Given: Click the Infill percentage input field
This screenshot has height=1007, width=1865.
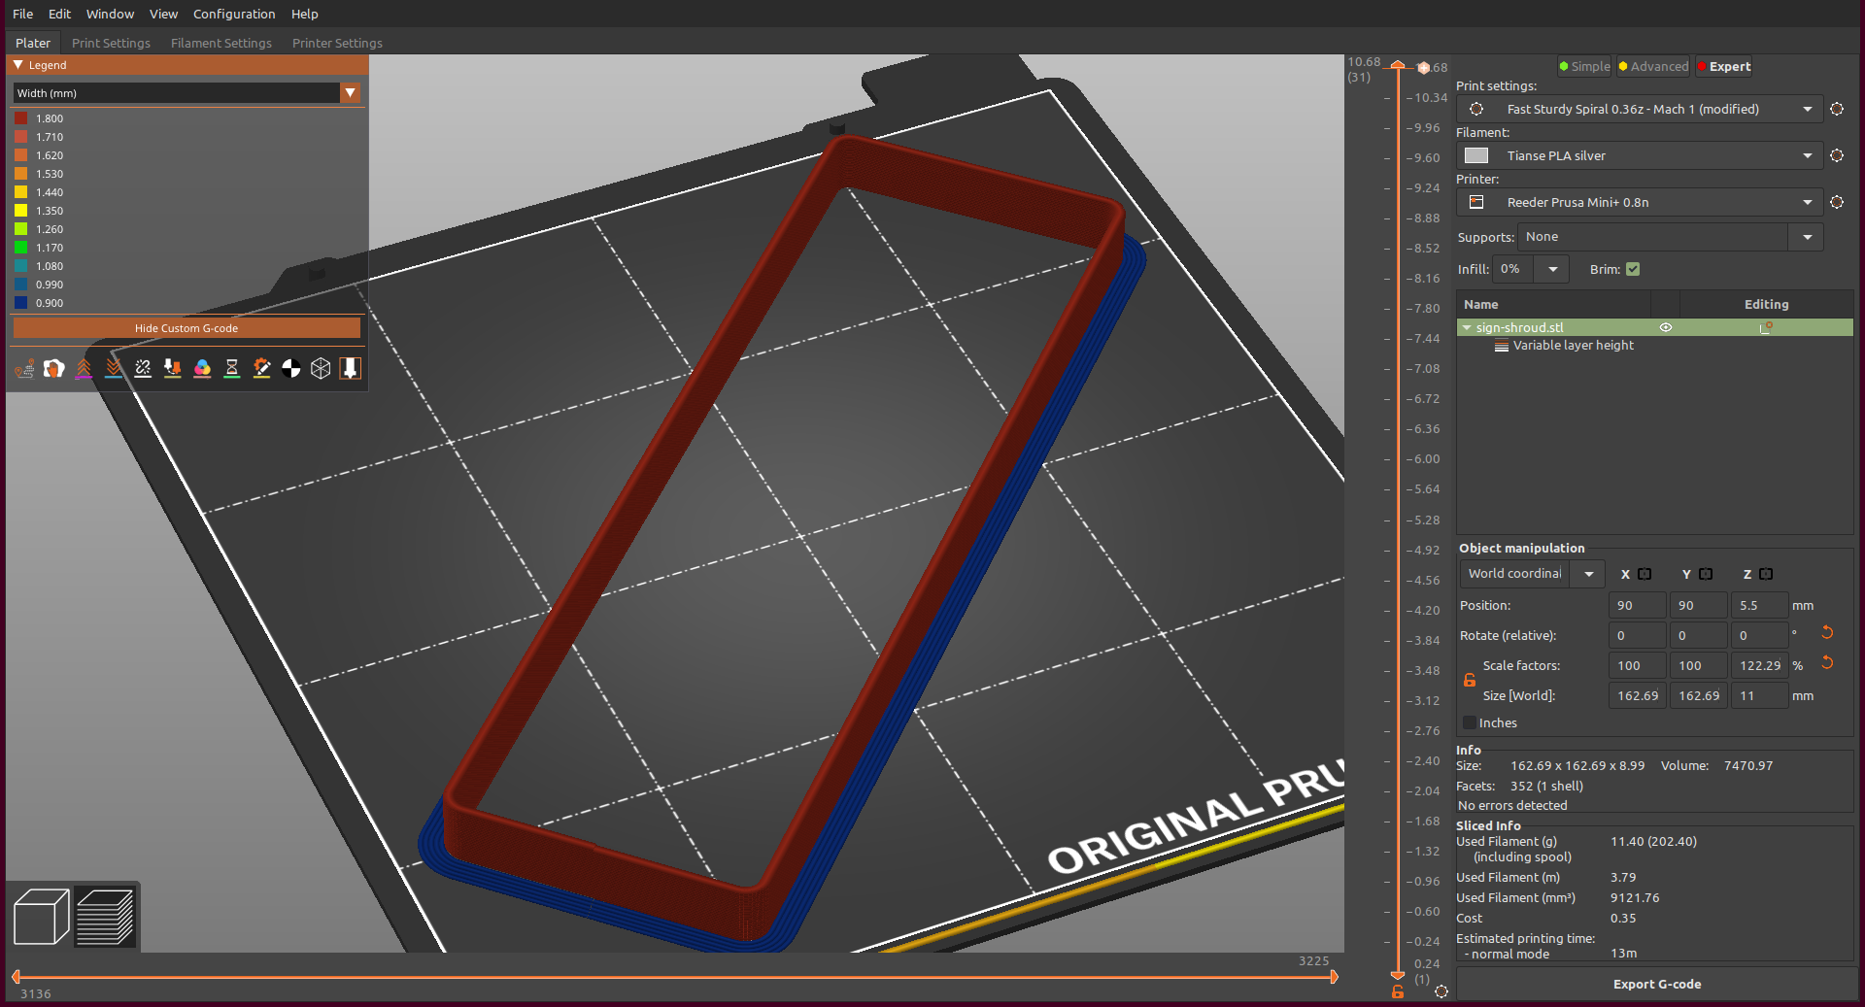Looking at the screenshot, I should coord(1512,269).
